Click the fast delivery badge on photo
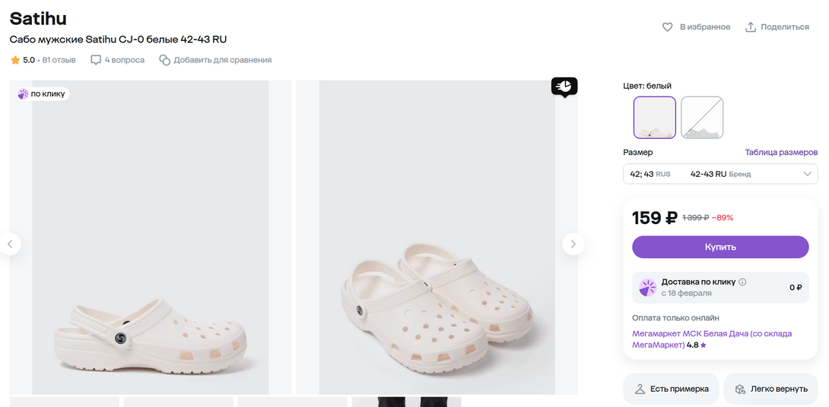Screen dimensions: 829x407 (x=564, y=87)
